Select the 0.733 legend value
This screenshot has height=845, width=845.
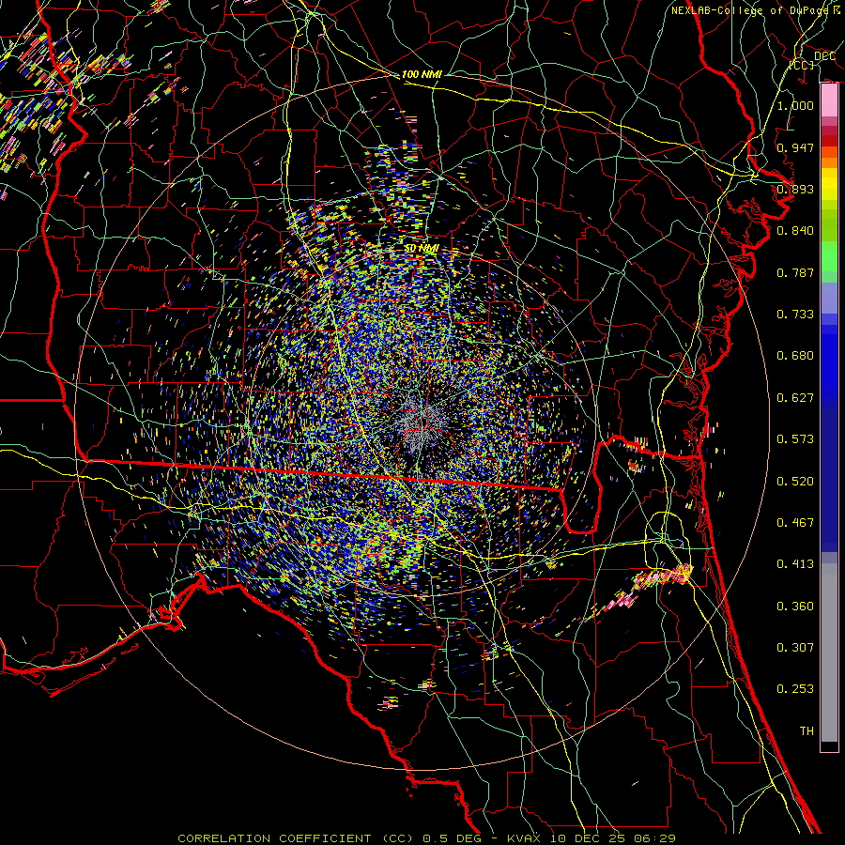(x=795, y=315)
